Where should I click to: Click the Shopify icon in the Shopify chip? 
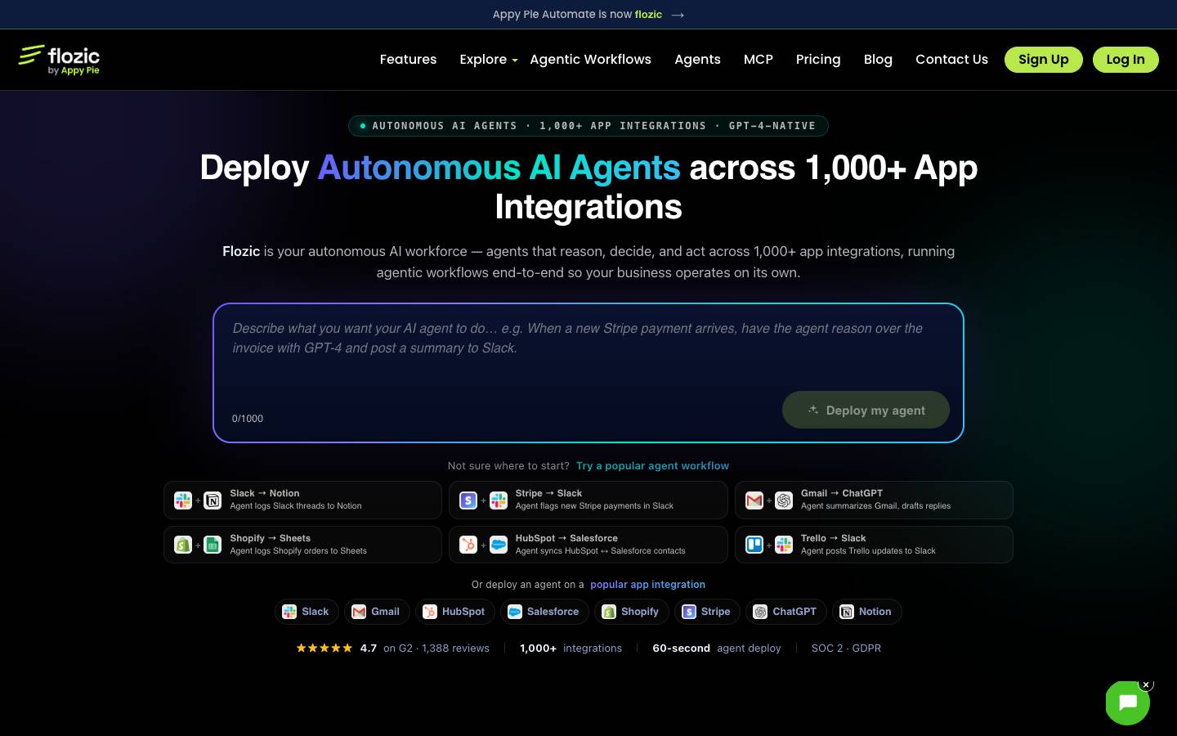pyautogui.click(x=609, y=612)
